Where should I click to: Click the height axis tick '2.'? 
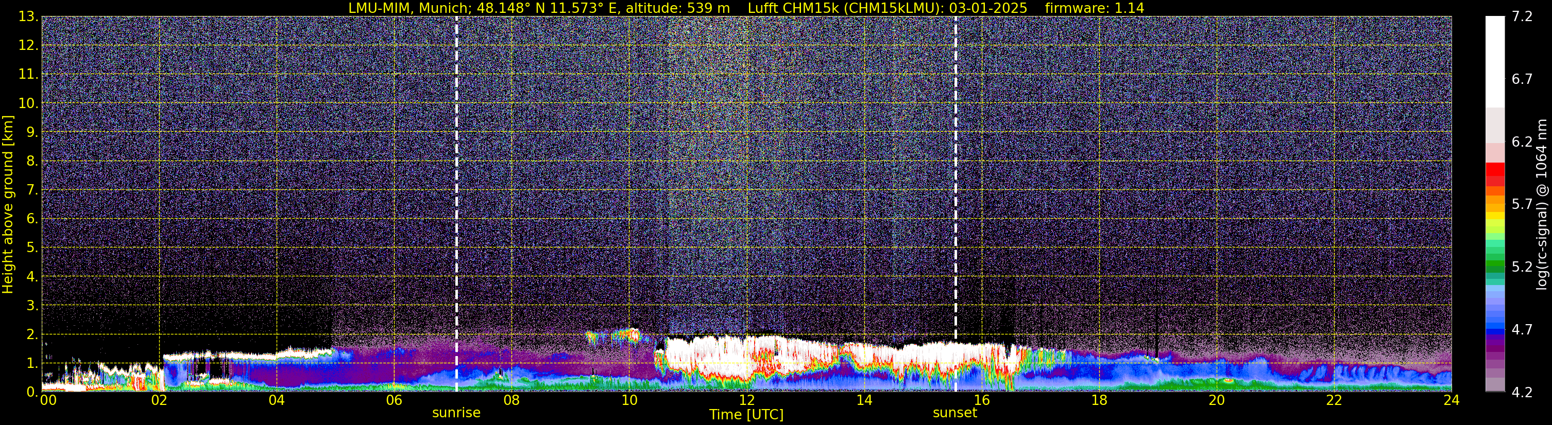tap(32, 334)
